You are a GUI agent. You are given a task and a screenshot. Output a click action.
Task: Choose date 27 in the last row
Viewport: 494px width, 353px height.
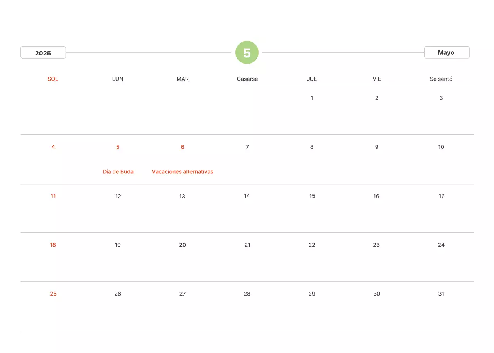click(x=183, y=294)
